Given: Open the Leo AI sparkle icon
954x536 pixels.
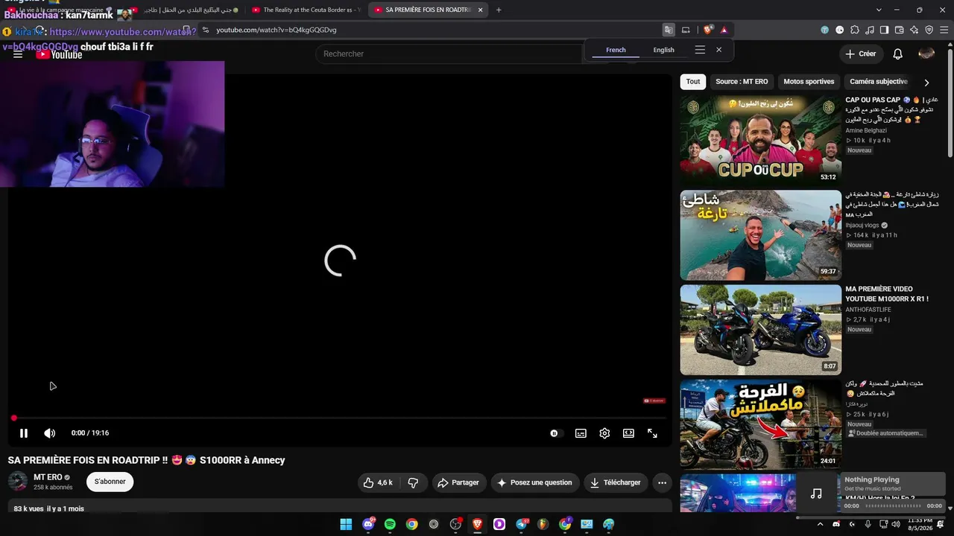Looking at the screenshot, I should (914, 30).
